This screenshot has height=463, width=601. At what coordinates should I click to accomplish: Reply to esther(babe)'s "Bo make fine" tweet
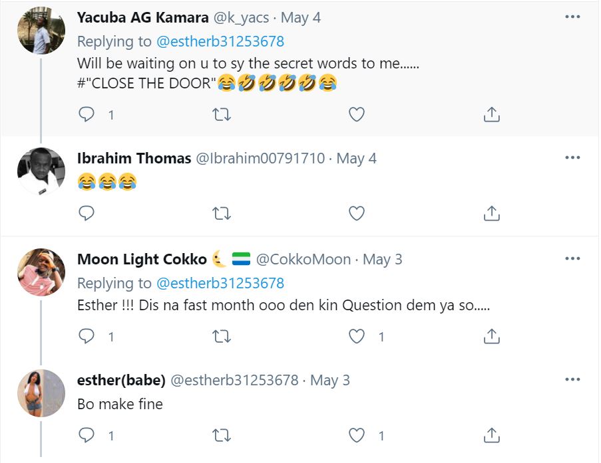click(x=87, y=435)
